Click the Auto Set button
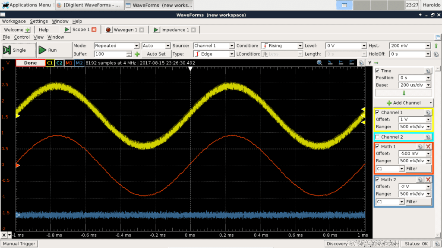The image size is (442, 248). pyautogui.click(x=156, y=54)
